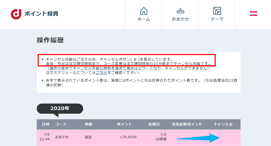Open the Theme panel icon
Screen dimensions: 271x146
click(x=217, y=11)
